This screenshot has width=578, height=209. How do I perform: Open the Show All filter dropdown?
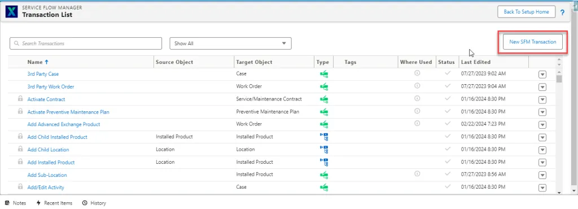pos(230,43)
